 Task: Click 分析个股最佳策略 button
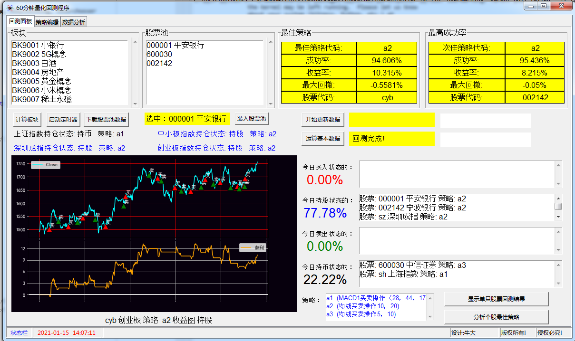click(x=496, y=317)
